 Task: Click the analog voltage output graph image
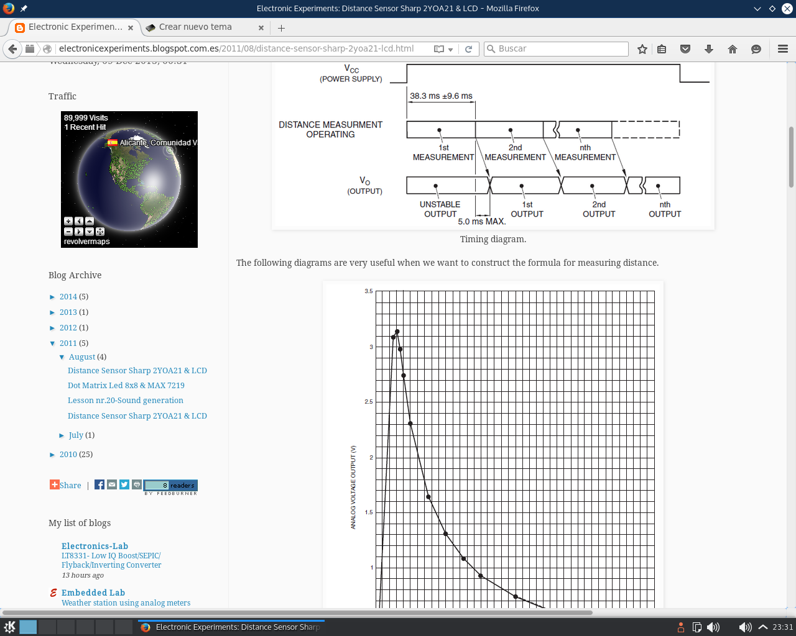[x=493, y=445]
